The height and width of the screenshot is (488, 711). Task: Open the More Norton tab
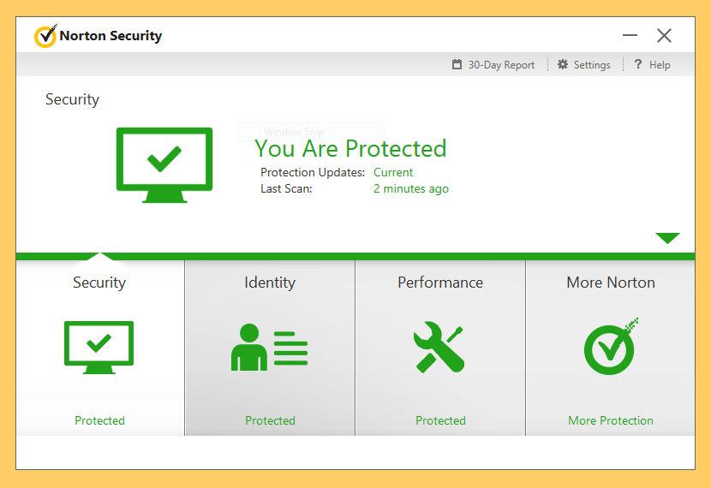pyautogui.click(x=611, y=283)
